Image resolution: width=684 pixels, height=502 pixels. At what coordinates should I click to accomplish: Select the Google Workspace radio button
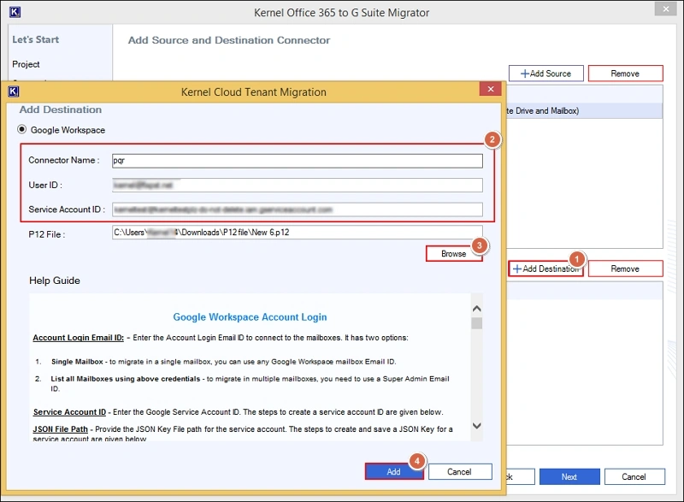22,130
